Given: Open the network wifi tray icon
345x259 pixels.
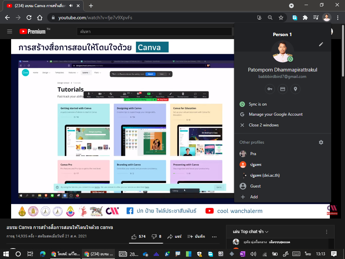Looking at the screenshot, I should 265,254.
